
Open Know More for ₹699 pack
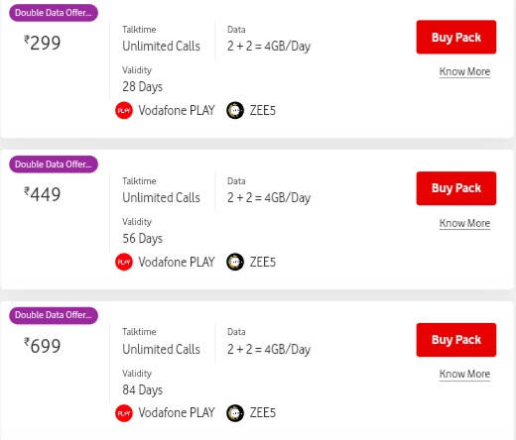click(464, 374)
